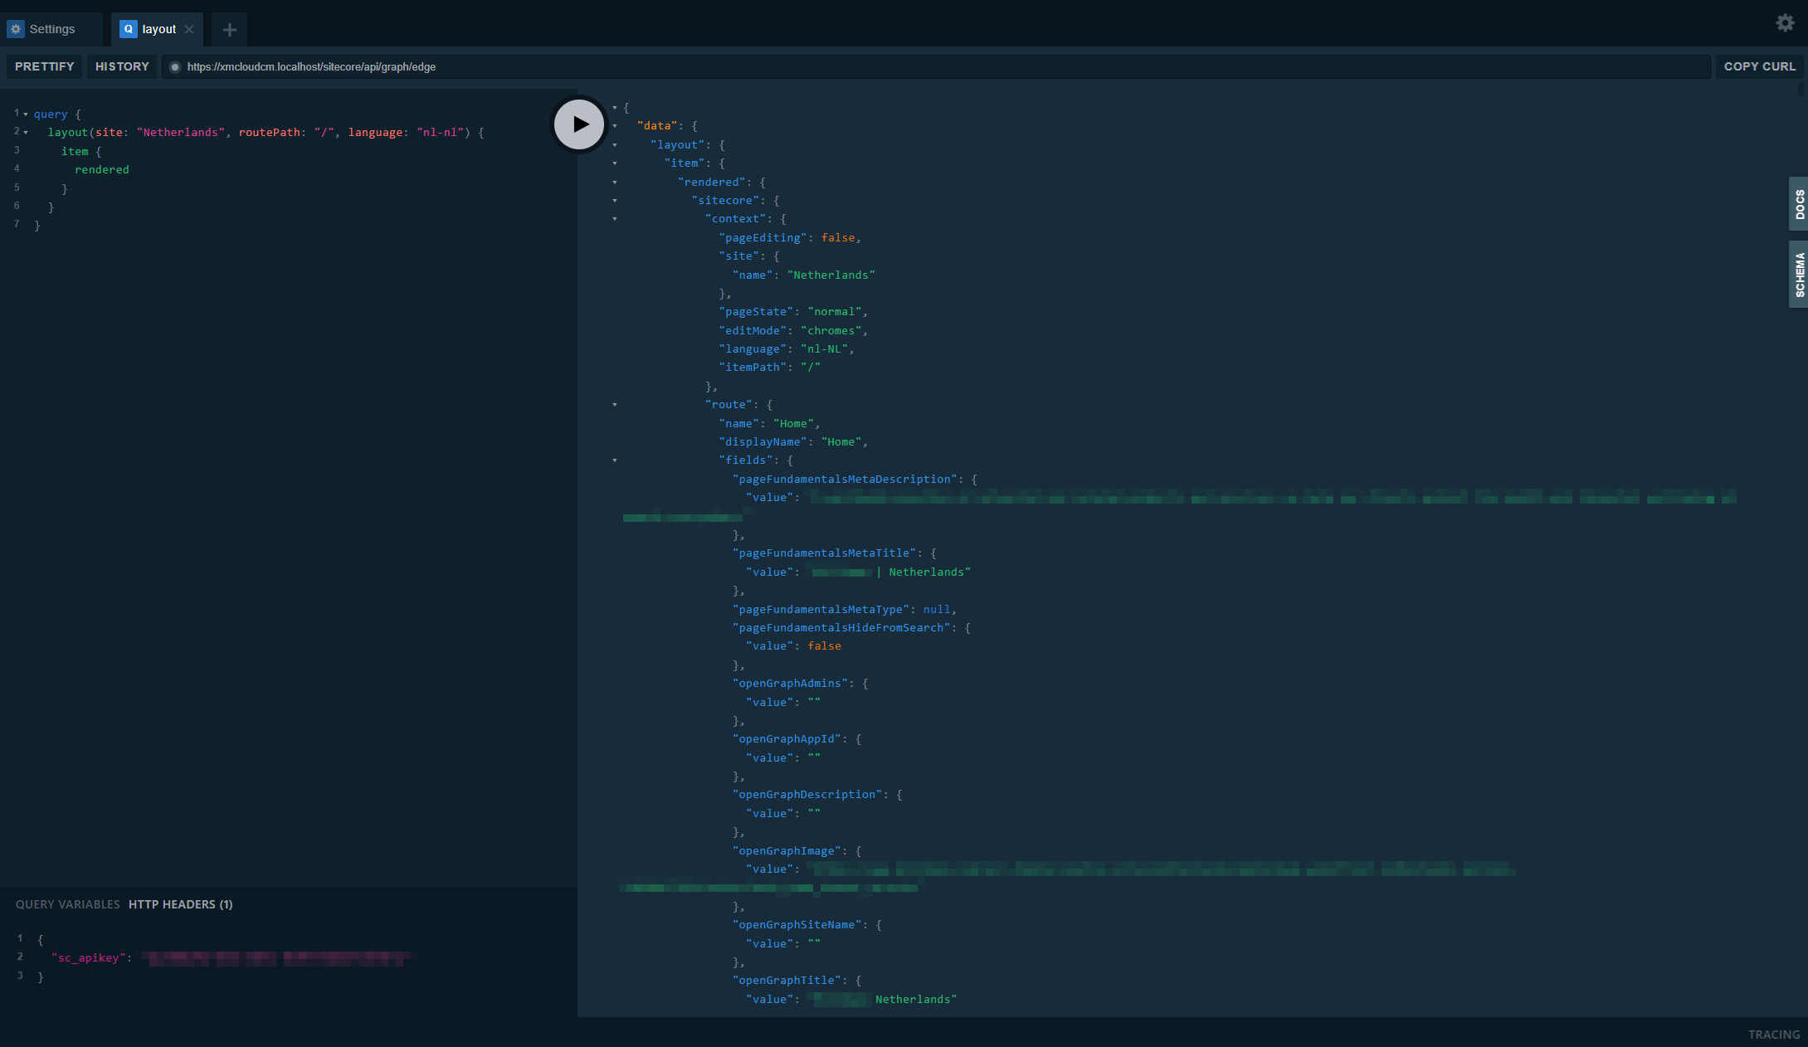Click the "openGraphTitle" key

[x=787, y=981]
